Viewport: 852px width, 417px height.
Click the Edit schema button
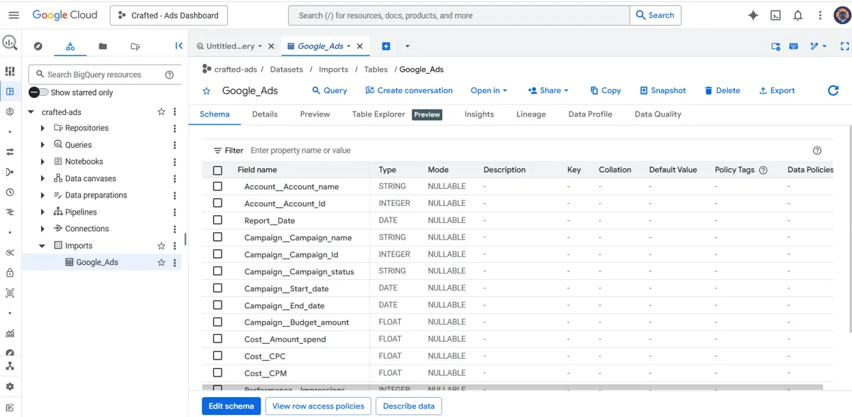231,406
